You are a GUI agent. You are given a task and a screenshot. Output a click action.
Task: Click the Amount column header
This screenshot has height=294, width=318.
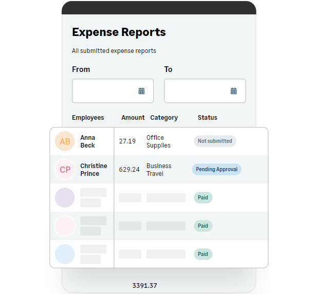click(133, 118)
